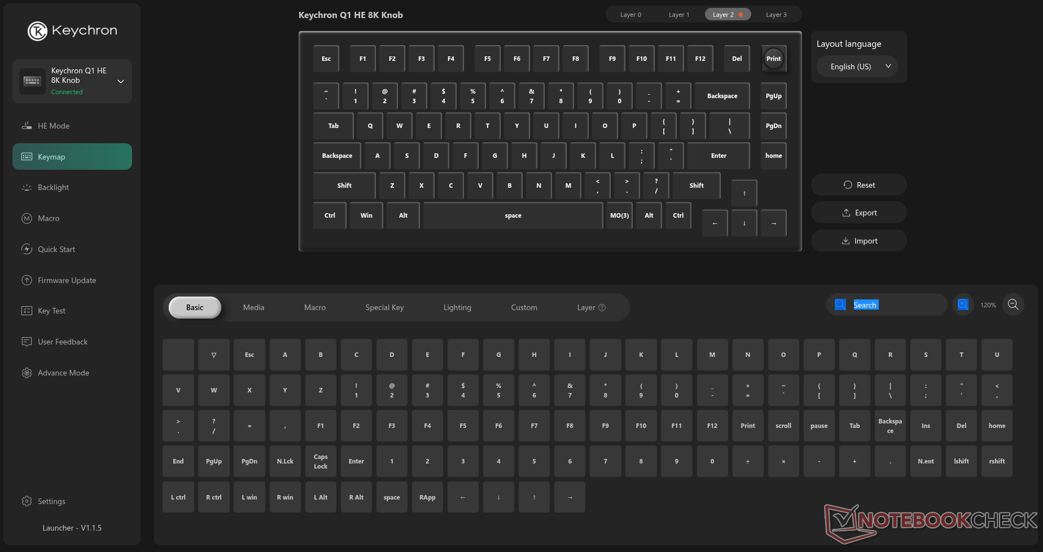Go to the Macro sidebar page
Image resolution: width=1043 pixels, height=552 pixels.
[x=49, y=218]
